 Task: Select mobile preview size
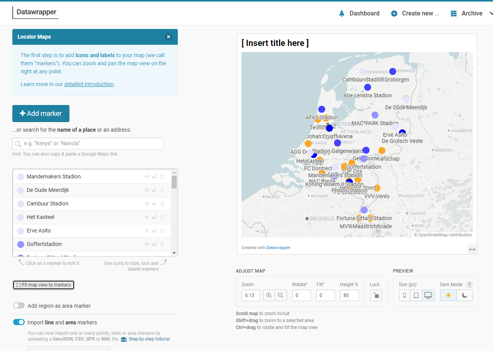404,295
